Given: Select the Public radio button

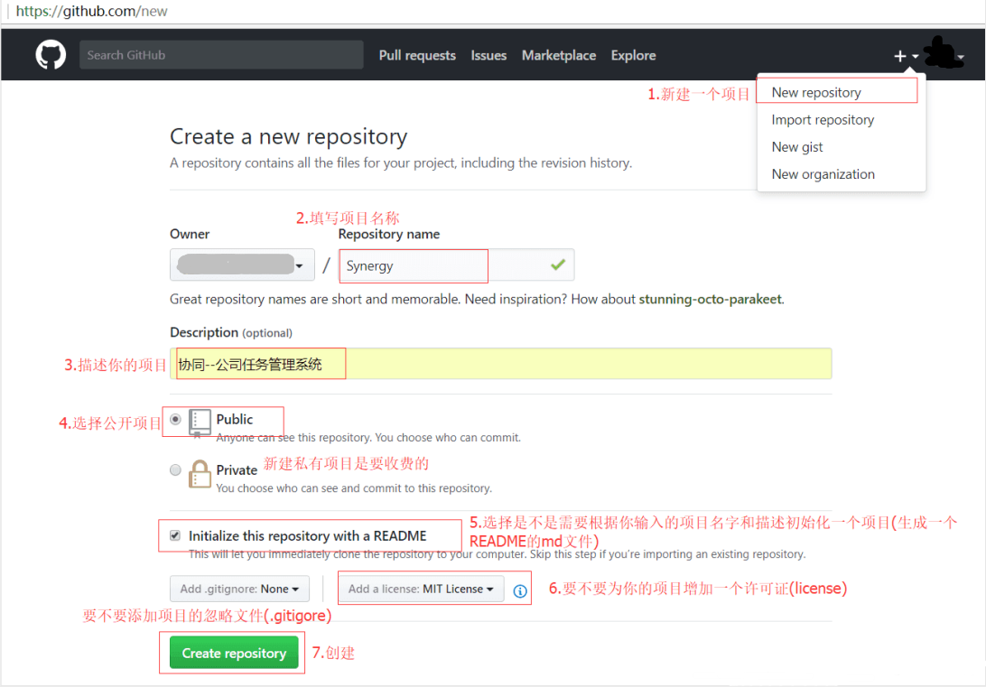Looking at the screenshot, I should point(175,419).
